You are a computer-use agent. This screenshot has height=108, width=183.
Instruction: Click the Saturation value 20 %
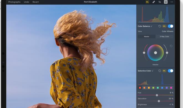pyautogui.click(x=171, y=99)
